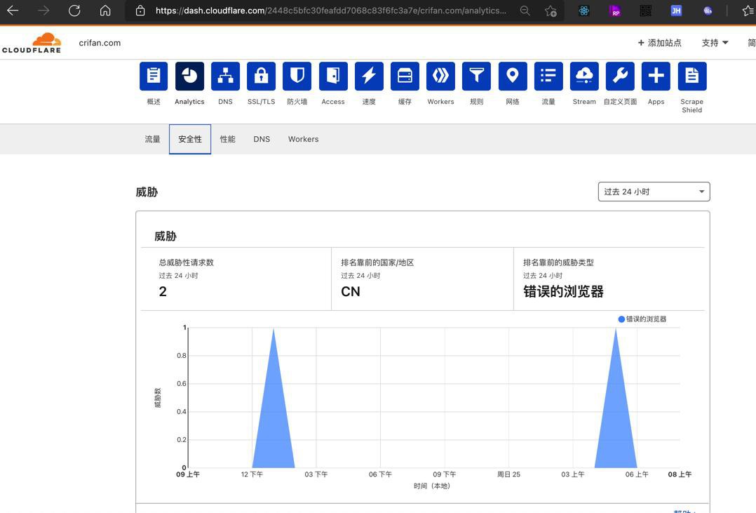The height and width of the screenshot is (513, 756).
Task: Click the top country value CN
Action: 351,291
